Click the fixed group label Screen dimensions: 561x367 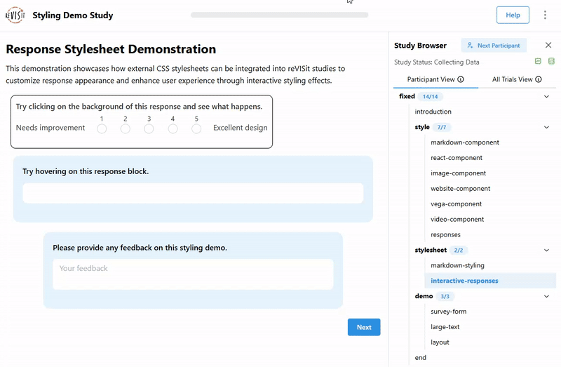[407, 96]
